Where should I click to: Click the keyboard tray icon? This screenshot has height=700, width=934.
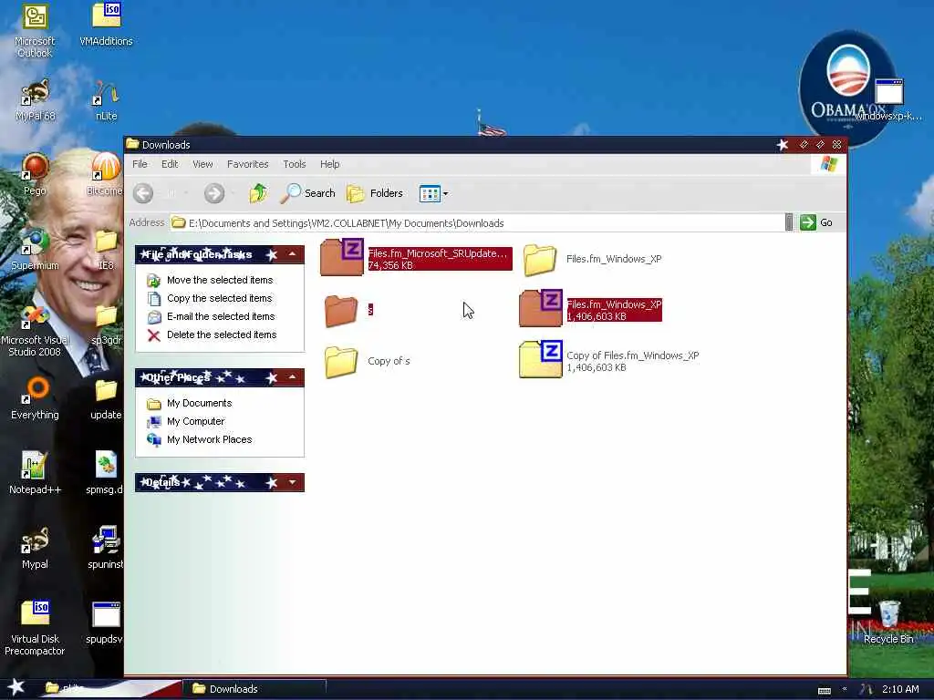click(825, 691)
